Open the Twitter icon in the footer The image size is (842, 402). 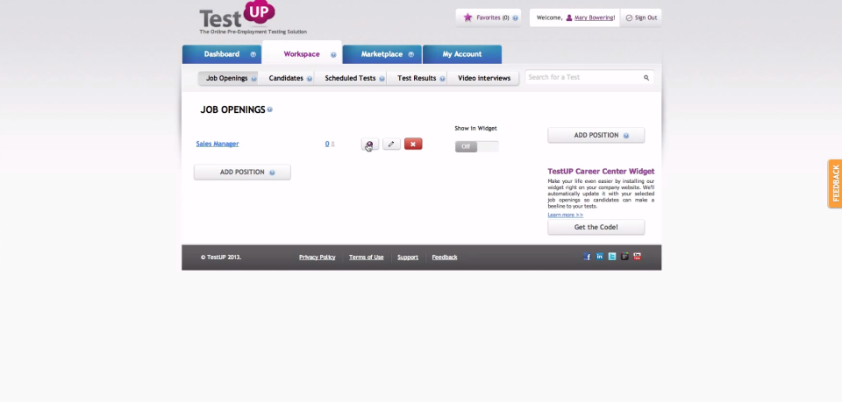pos(611,257)
